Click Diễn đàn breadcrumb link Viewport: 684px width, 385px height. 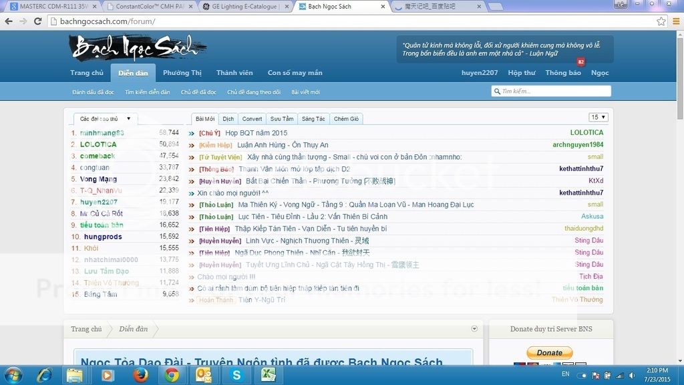click(x=133, y=329)
